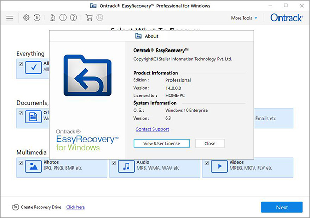Open the Click here recovery drive link
This screenshot has height=218, width=310.
[75, 207]
